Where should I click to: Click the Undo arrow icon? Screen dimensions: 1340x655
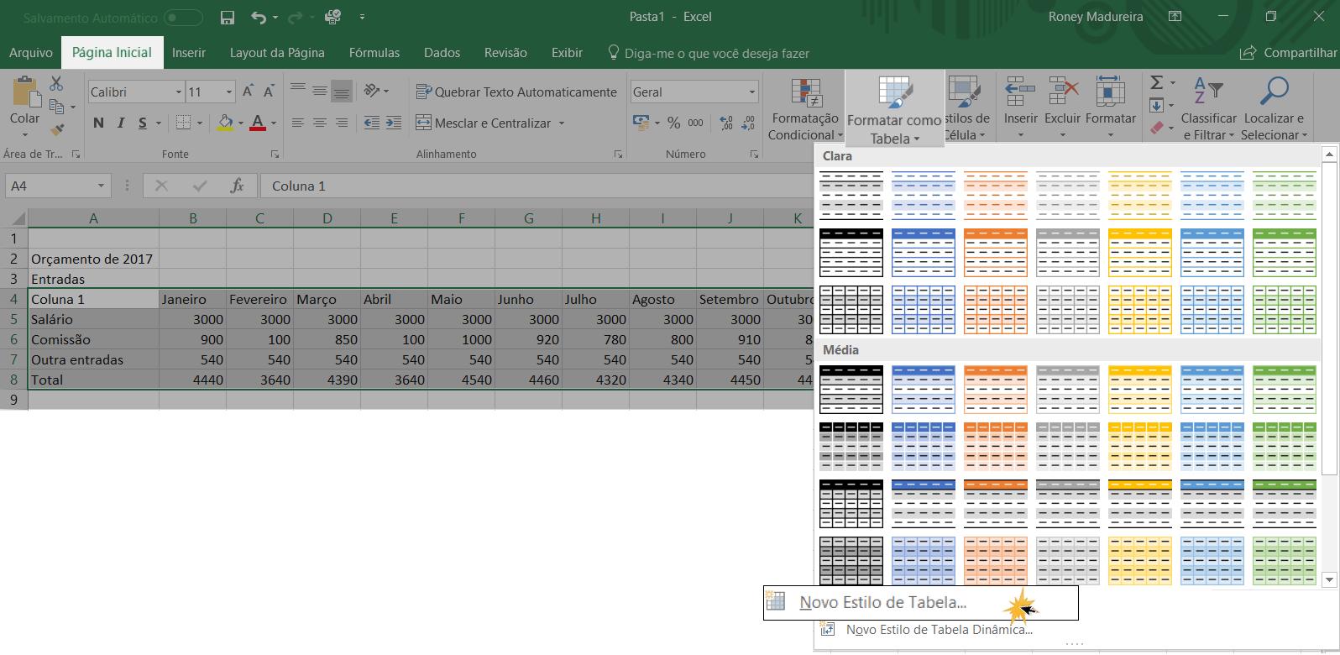(259, 17)
